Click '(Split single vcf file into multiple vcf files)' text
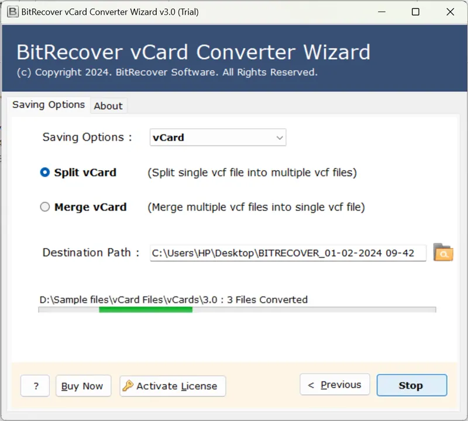Image resolution: width=468 pixels, height=421 pixels. tap(252, 172)
